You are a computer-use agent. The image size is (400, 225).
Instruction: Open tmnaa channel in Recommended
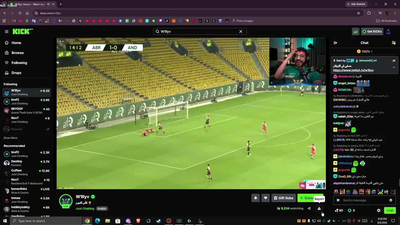(27, 200)
